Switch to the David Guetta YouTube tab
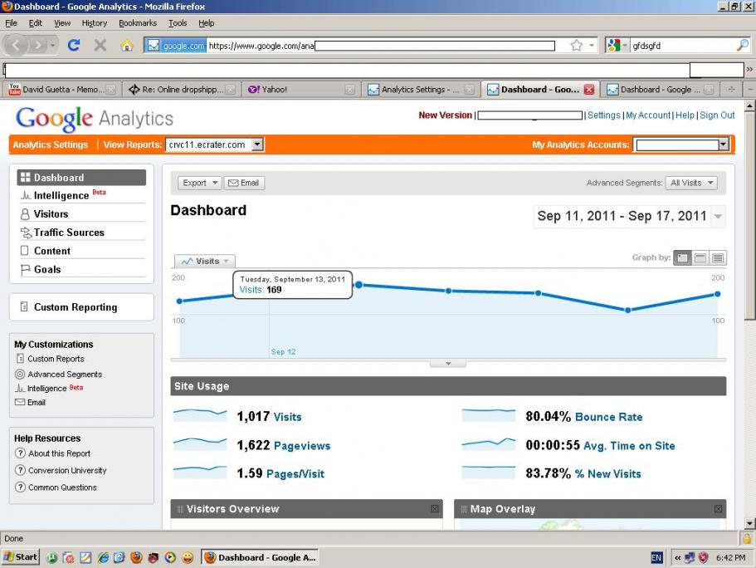This screenshot has height=568, width=756. (x=61, y=90)
